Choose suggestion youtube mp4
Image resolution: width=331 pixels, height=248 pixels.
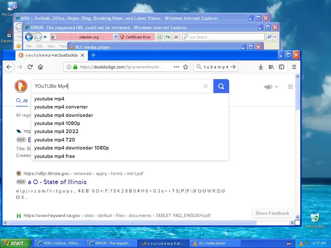[130, 99]
